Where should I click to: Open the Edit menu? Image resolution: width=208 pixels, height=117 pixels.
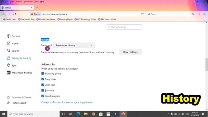[7, 2]
